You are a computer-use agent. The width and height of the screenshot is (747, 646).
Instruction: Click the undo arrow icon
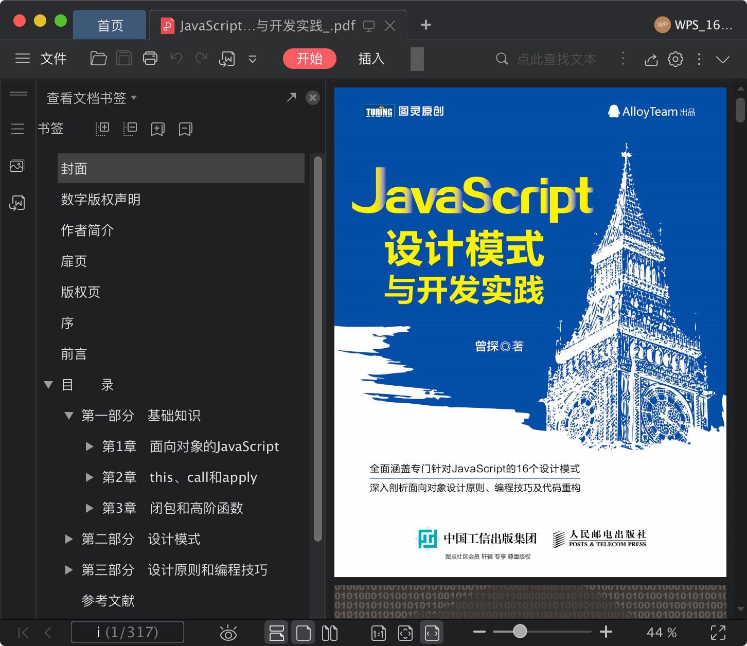(176, 59)
